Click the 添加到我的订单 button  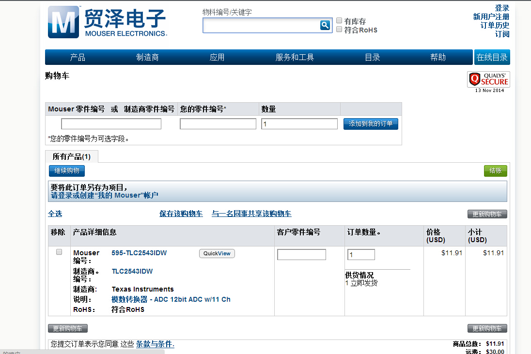pyautogui.click(x=371, y=124)
